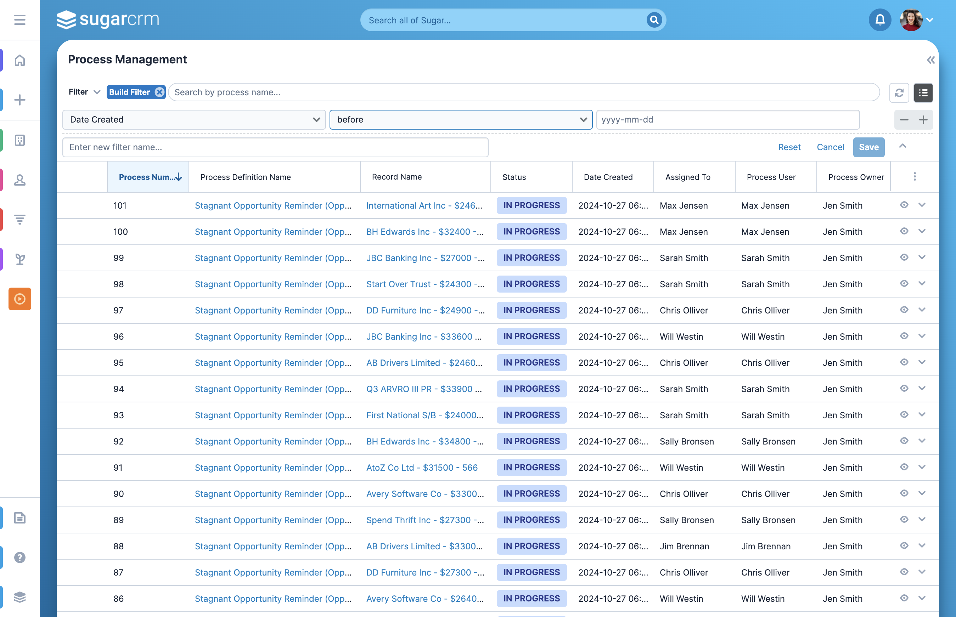Open user avatar menu
Viewport: 956px width, 617px height.
point(916,19)
